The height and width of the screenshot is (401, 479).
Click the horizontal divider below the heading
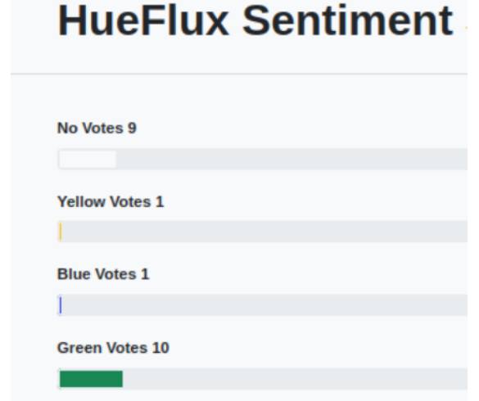pos(239,74)
